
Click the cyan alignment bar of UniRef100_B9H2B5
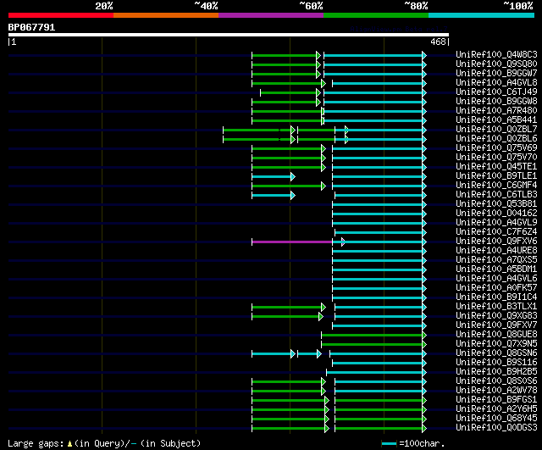tap(374, 373)
